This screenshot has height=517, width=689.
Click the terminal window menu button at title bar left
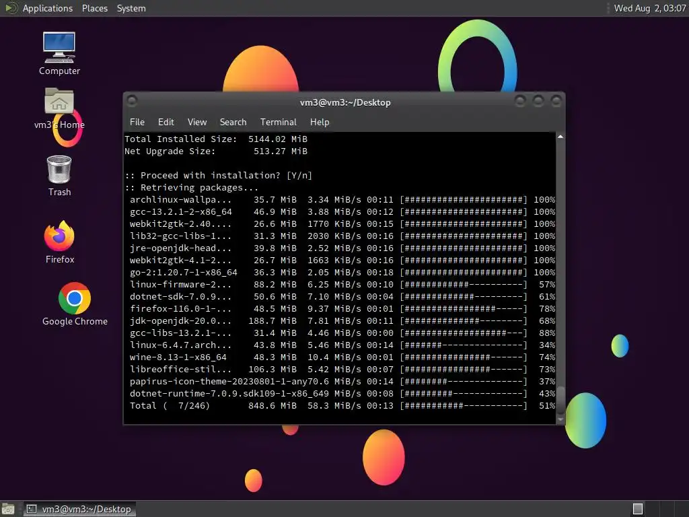(132, 102)
